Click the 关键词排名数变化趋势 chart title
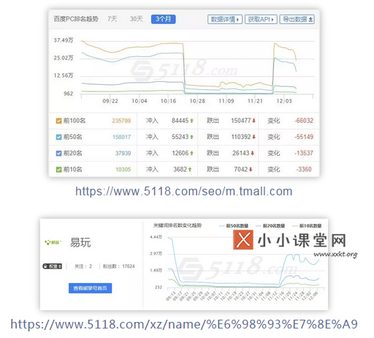The width and height of the screenshot is (374, 338). 178,225
